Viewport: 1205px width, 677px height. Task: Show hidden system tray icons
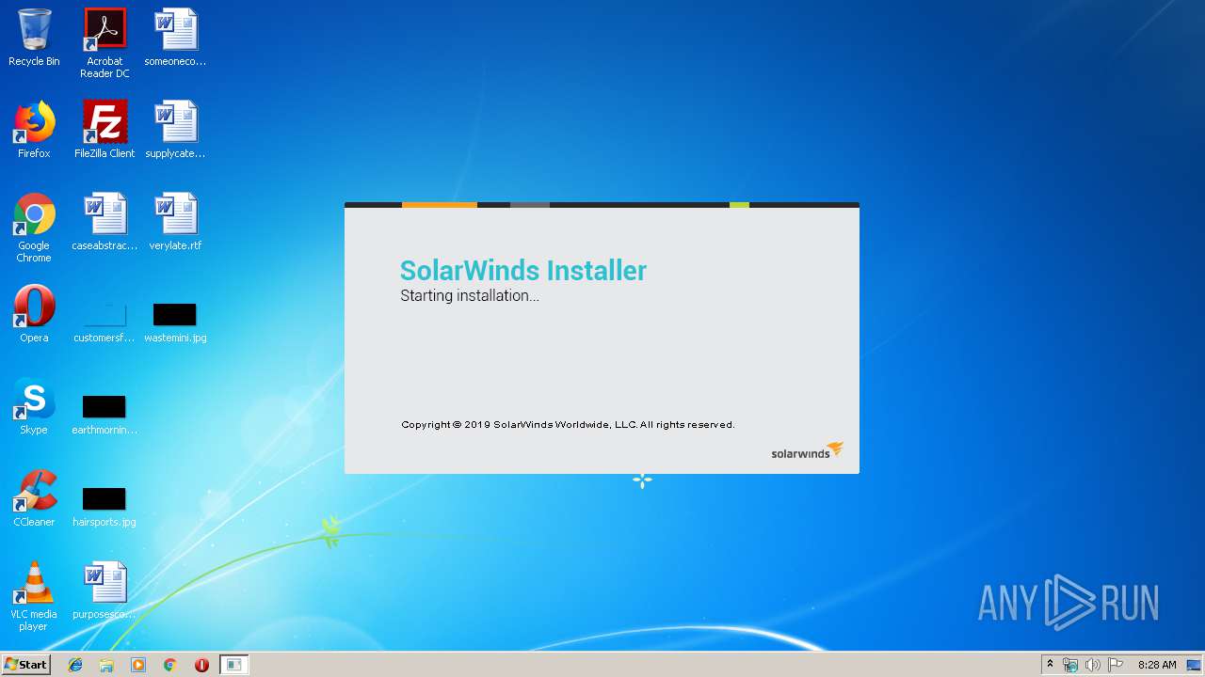coord(1051,665)
